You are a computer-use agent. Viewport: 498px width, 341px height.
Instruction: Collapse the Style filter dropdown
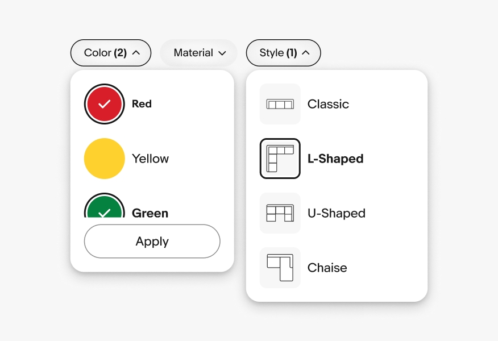coord(283,53)
